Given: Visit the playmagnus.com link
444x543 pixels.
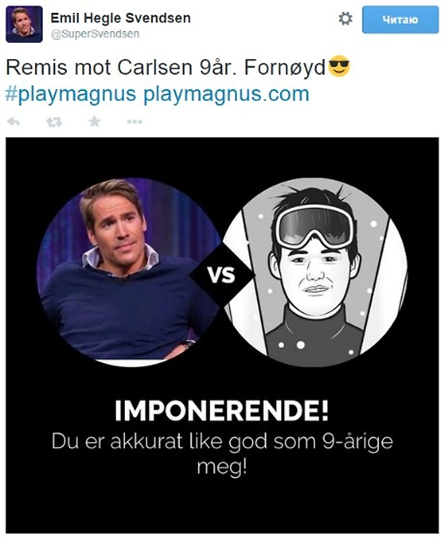Looking at the screenshot, I should click(226, 94).
